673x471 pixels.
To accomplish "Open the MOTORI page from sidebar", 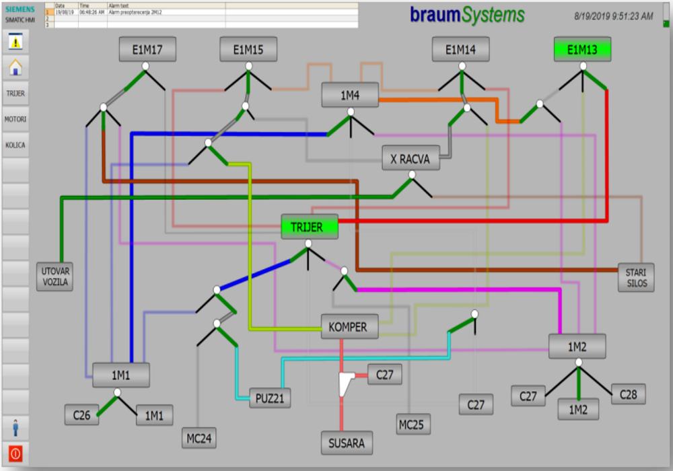I will [x=15, y=119].
